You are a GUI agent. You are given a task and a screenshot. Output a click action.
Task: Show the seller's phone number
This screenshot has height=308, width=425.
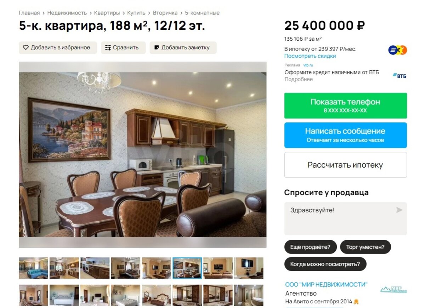click(x=346, y=106)
